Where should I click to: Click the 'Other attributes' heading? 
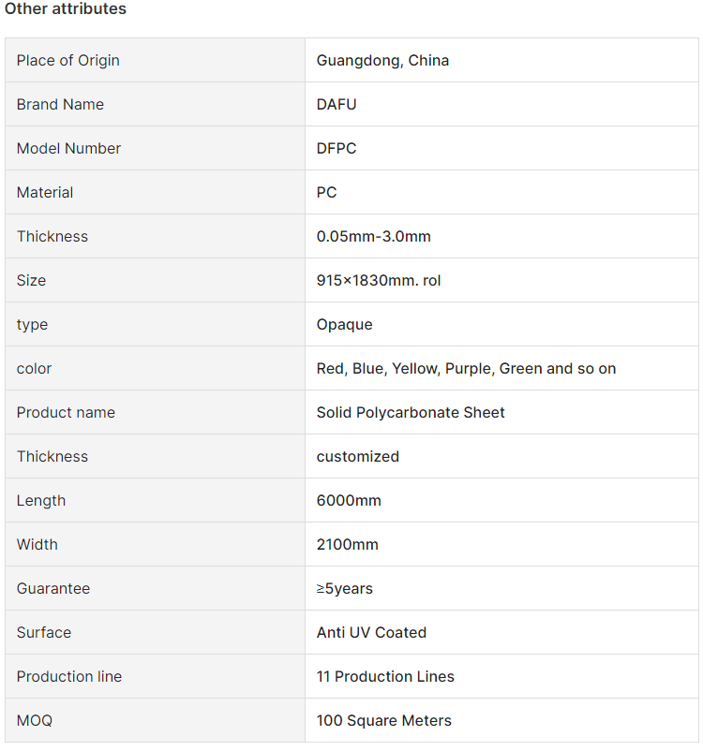tap(66, 9)
